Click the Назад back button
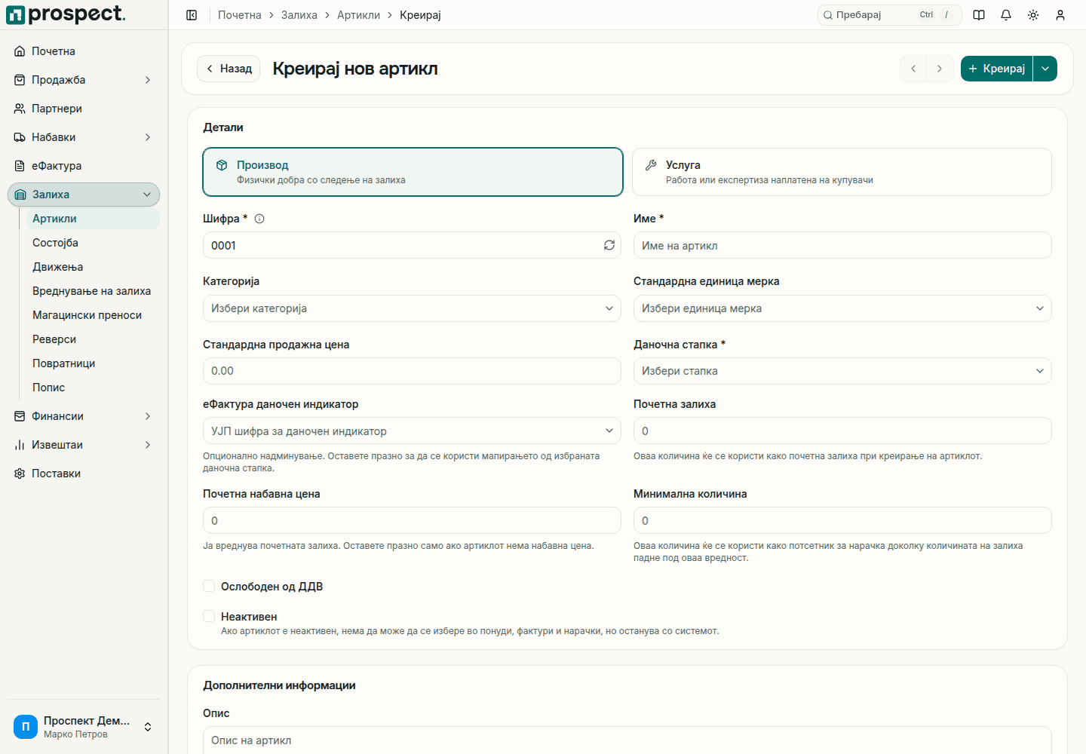Viewport: 1086px width, 754px height. pyautogui.click(x=229, y=69)
